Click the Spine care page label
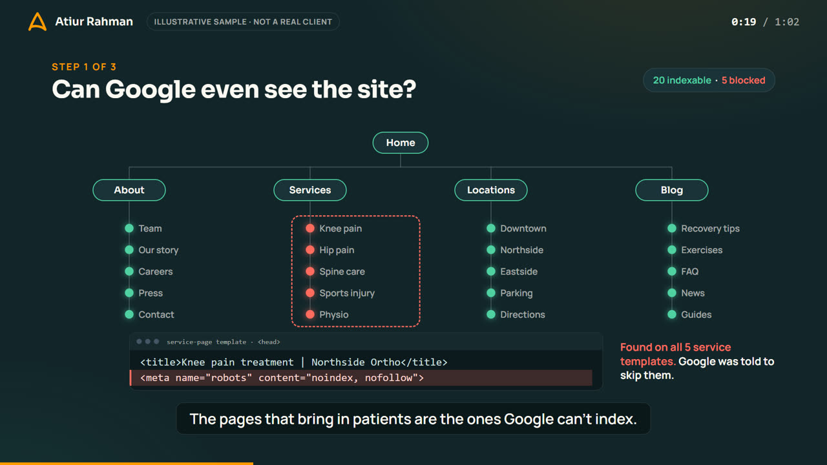The height and width of the screenshot is (465, 827). click(342, 271)
